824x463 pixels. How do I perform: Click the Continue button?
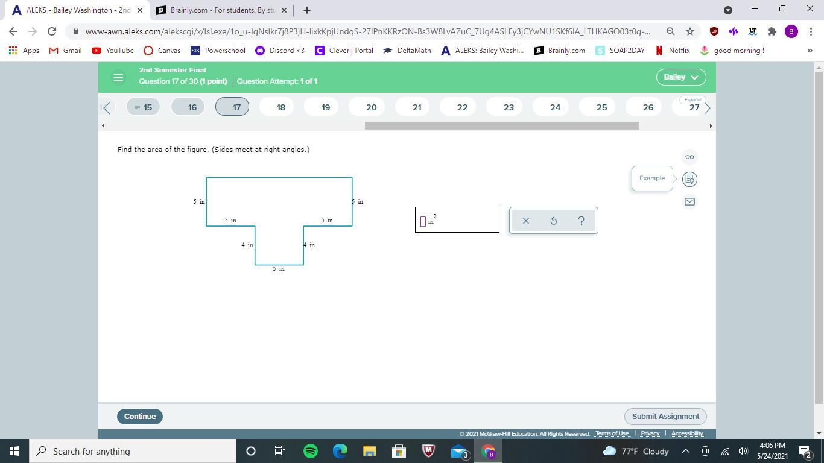tap(140, 416)
